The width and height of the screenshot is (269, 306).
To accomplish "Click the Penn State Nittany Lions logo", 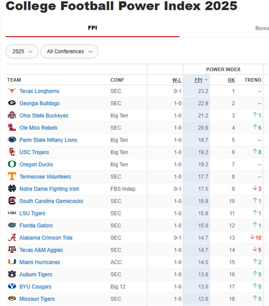I will coord(12,140).
